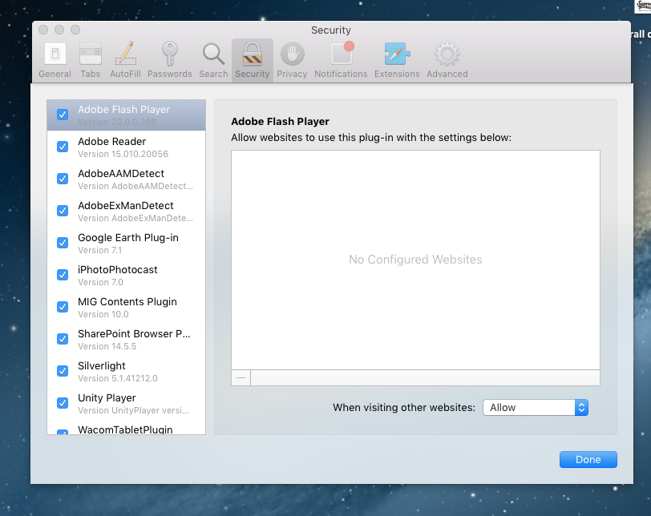This screenshot has width=651, height=516.
Task: Open the General preferences pane
Action: coord(55,61)
